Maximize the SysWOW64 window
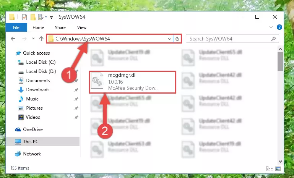 (257, 17)
